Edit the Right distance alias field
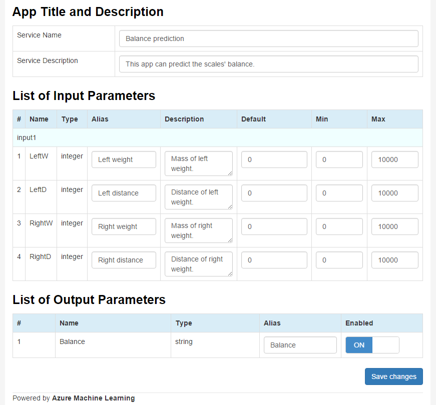Screen dimensions: 436x405 (x=124, y=260)
